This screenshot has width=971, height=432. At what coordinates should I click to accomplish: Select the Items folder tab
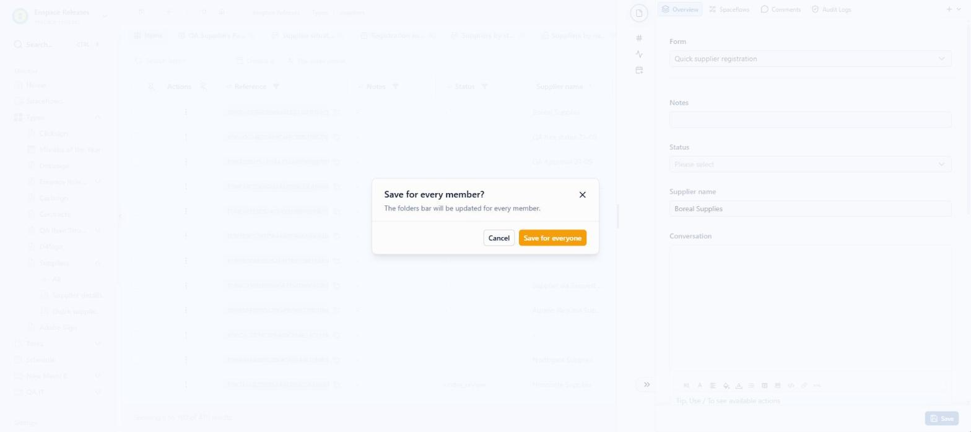pyautogui.click(x=149, y=36)
